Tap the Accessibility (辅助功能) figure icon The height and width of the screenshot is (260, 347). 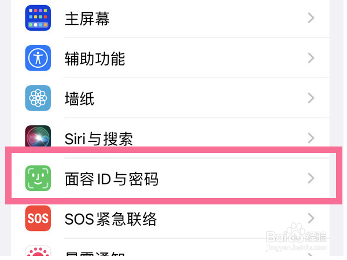pyautogui.click(x=38, y=58)
